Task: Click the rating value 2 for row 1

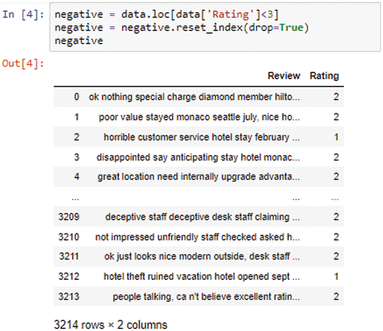Action: [x=336, y=117]
